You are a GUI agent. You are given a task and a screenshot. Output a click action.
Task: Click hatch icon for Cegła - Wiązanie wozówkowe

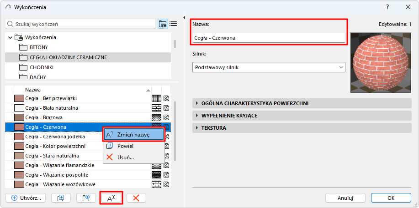tap(156, 184)
